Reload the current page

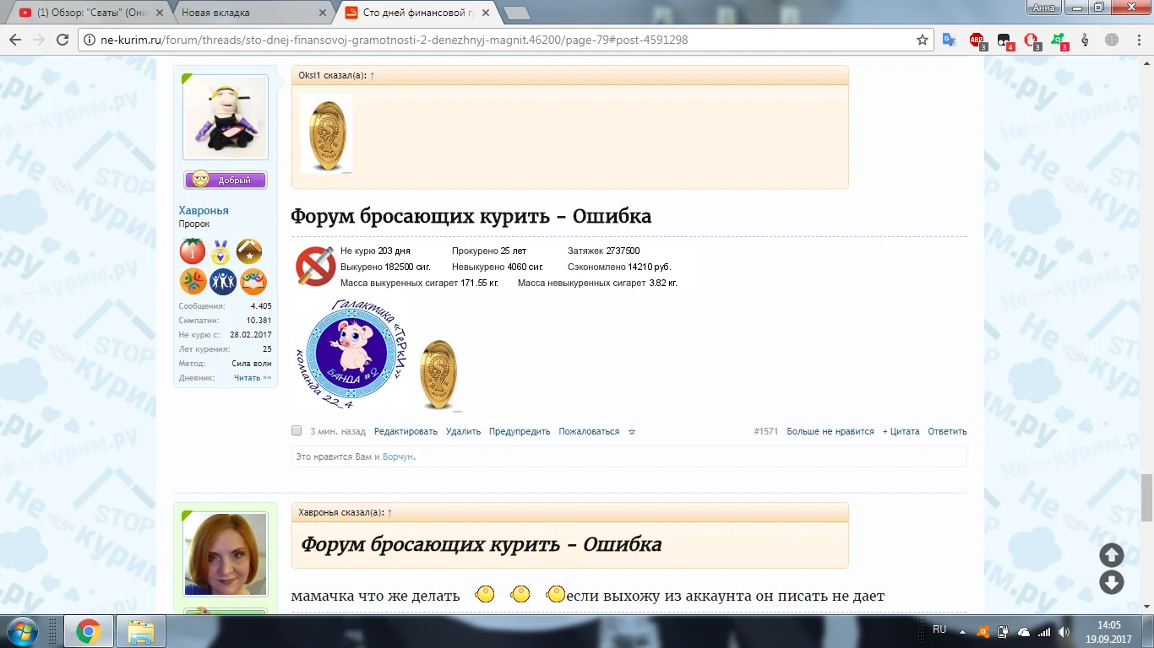point(62,40)
